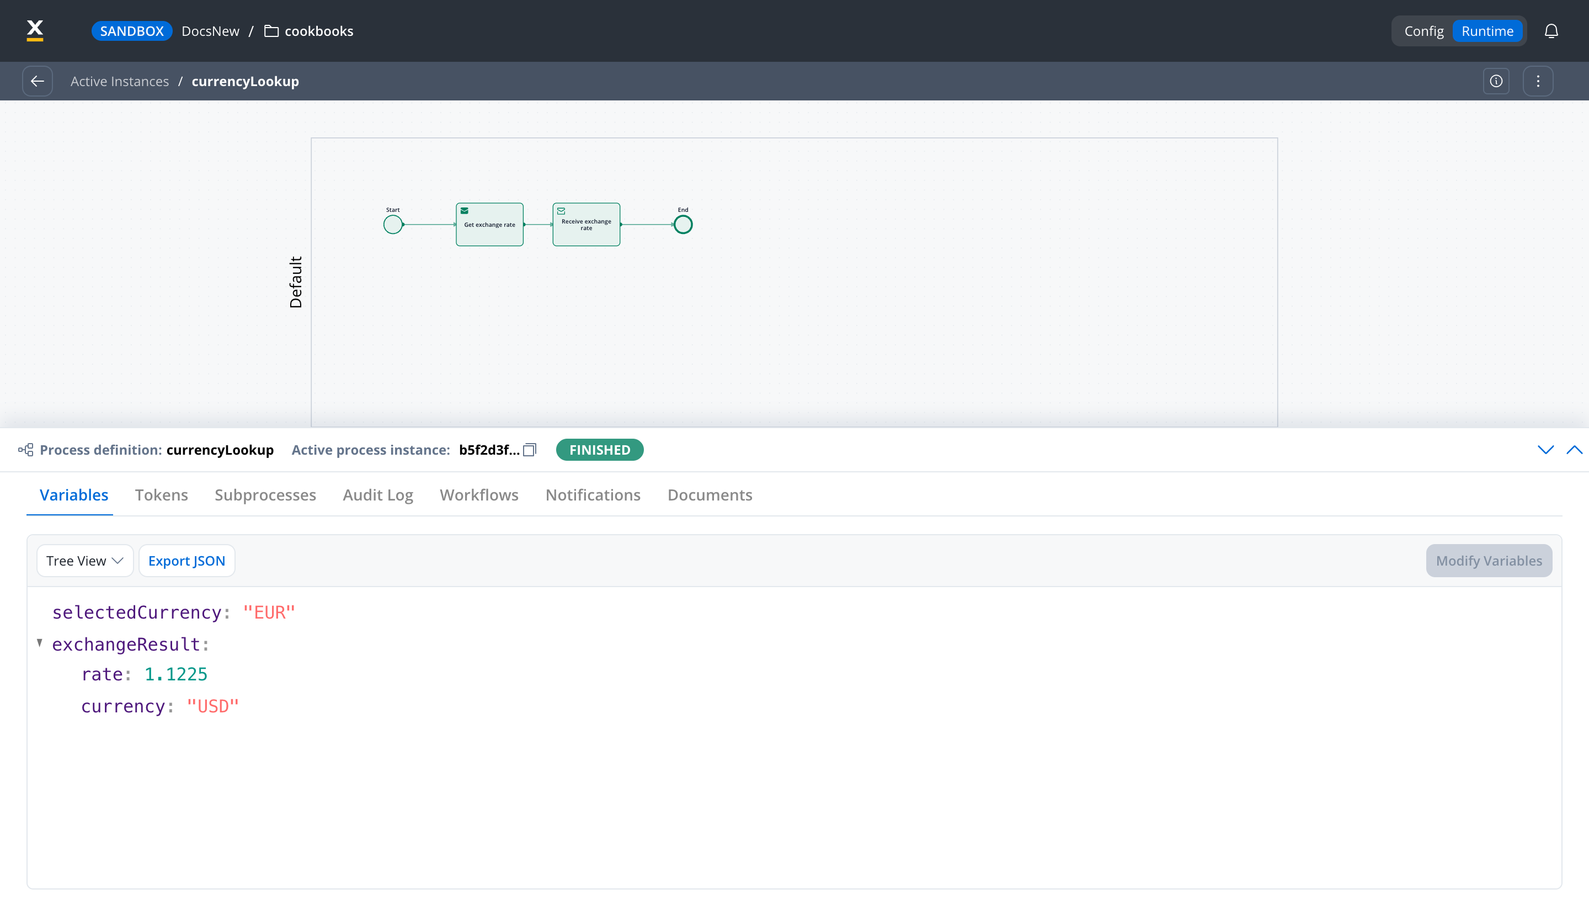
Task: Switch to Runtime mode
Action: pos(1487,31)
